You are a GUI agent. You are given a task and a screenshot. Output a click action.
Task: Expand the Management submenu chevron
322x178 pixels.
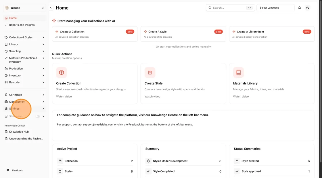tap(43, 102)
